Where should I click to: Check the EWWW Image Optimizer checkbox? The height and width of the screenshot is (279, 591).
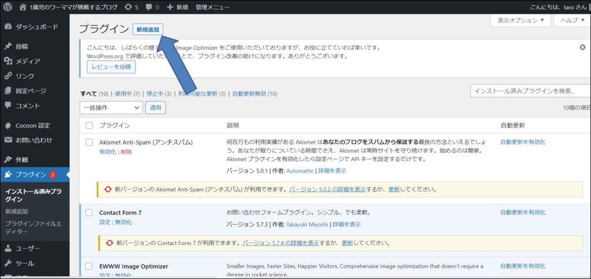tap(89, 266)
